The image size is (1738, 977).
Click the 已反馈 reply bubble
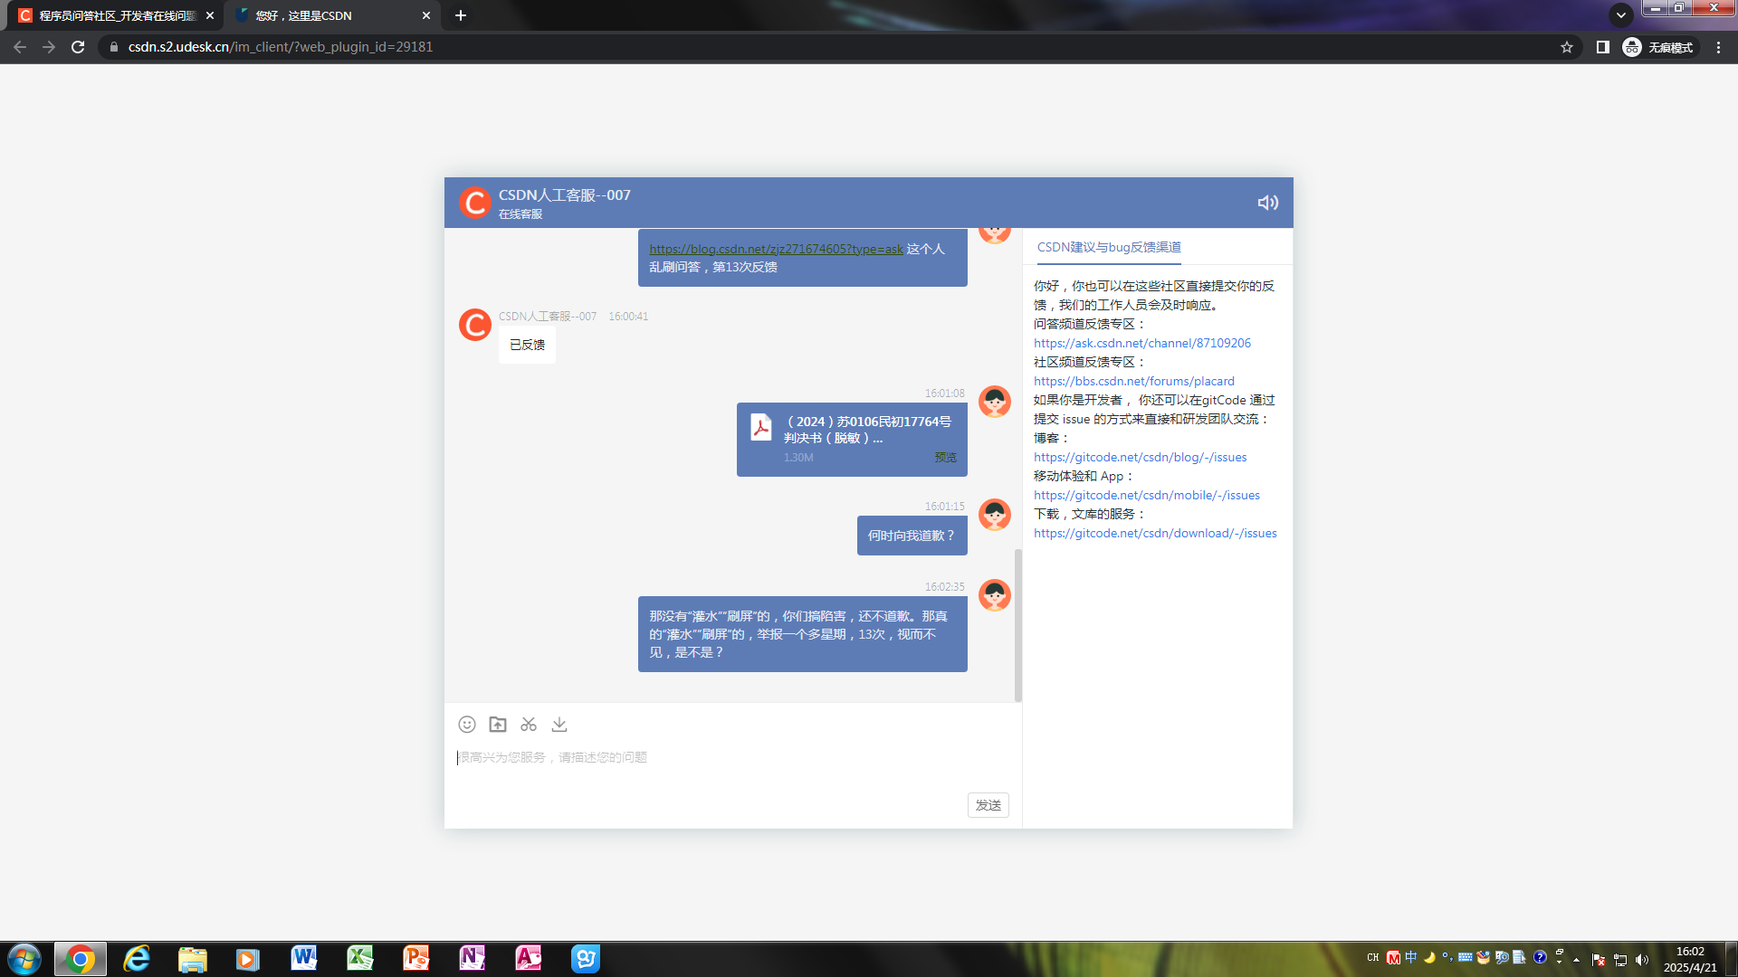(x=527, y=345)
